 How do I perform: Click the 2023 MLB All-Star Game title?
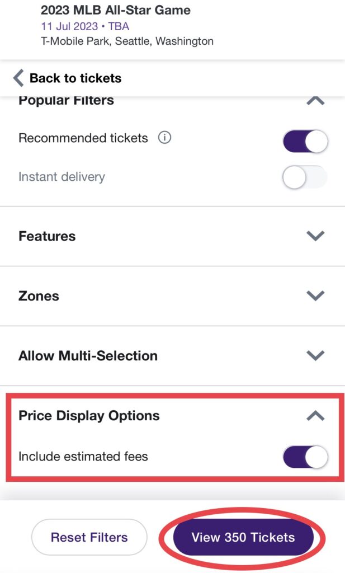115,10
